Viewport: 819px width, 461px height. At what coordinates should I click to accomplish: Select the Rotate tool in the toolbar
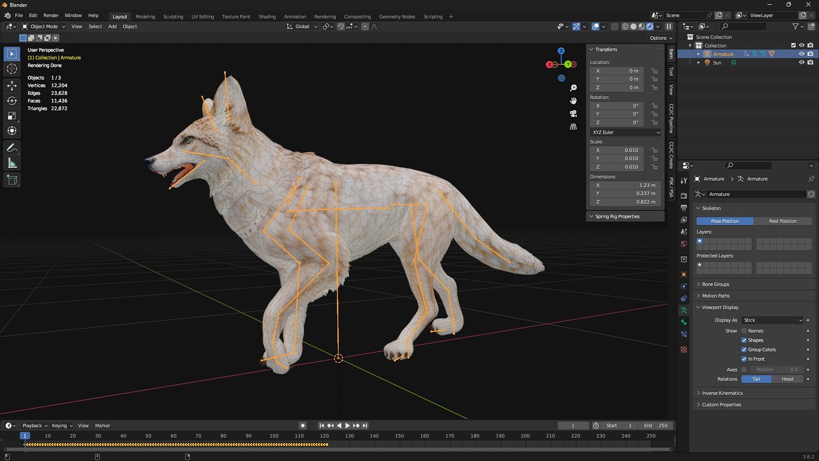(x=11, y=101)
